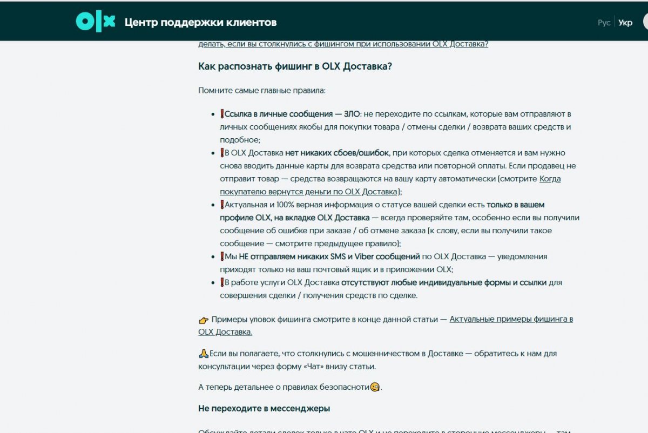Viewport: 648px width, 433px height.
Task: Click the OLX logo in the header
Action: coord(96,21)
